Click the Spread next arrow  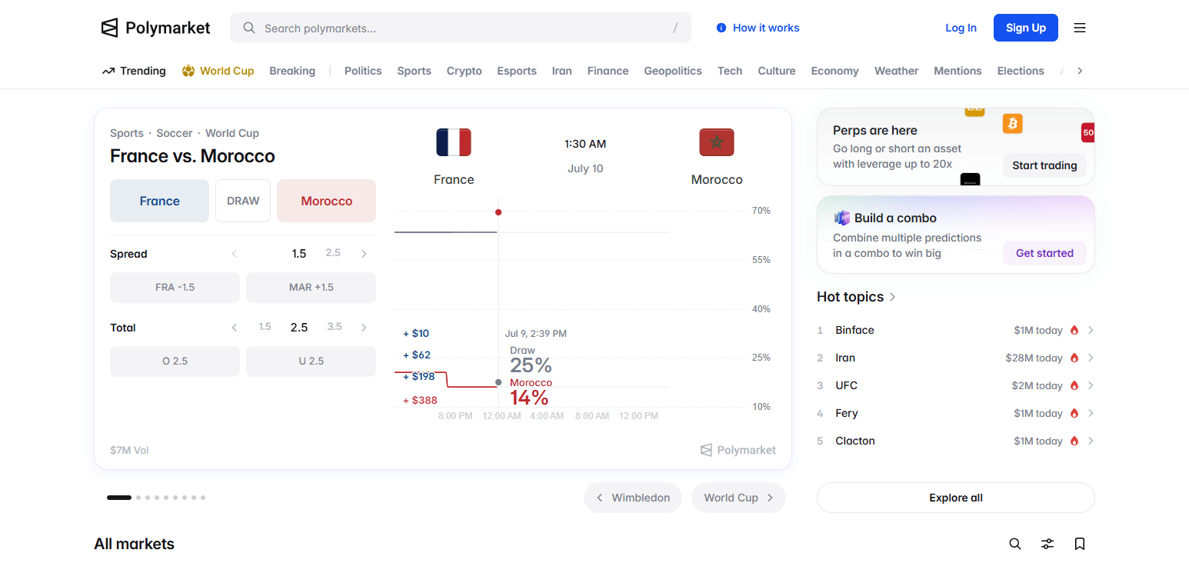[x=364, y=254]
